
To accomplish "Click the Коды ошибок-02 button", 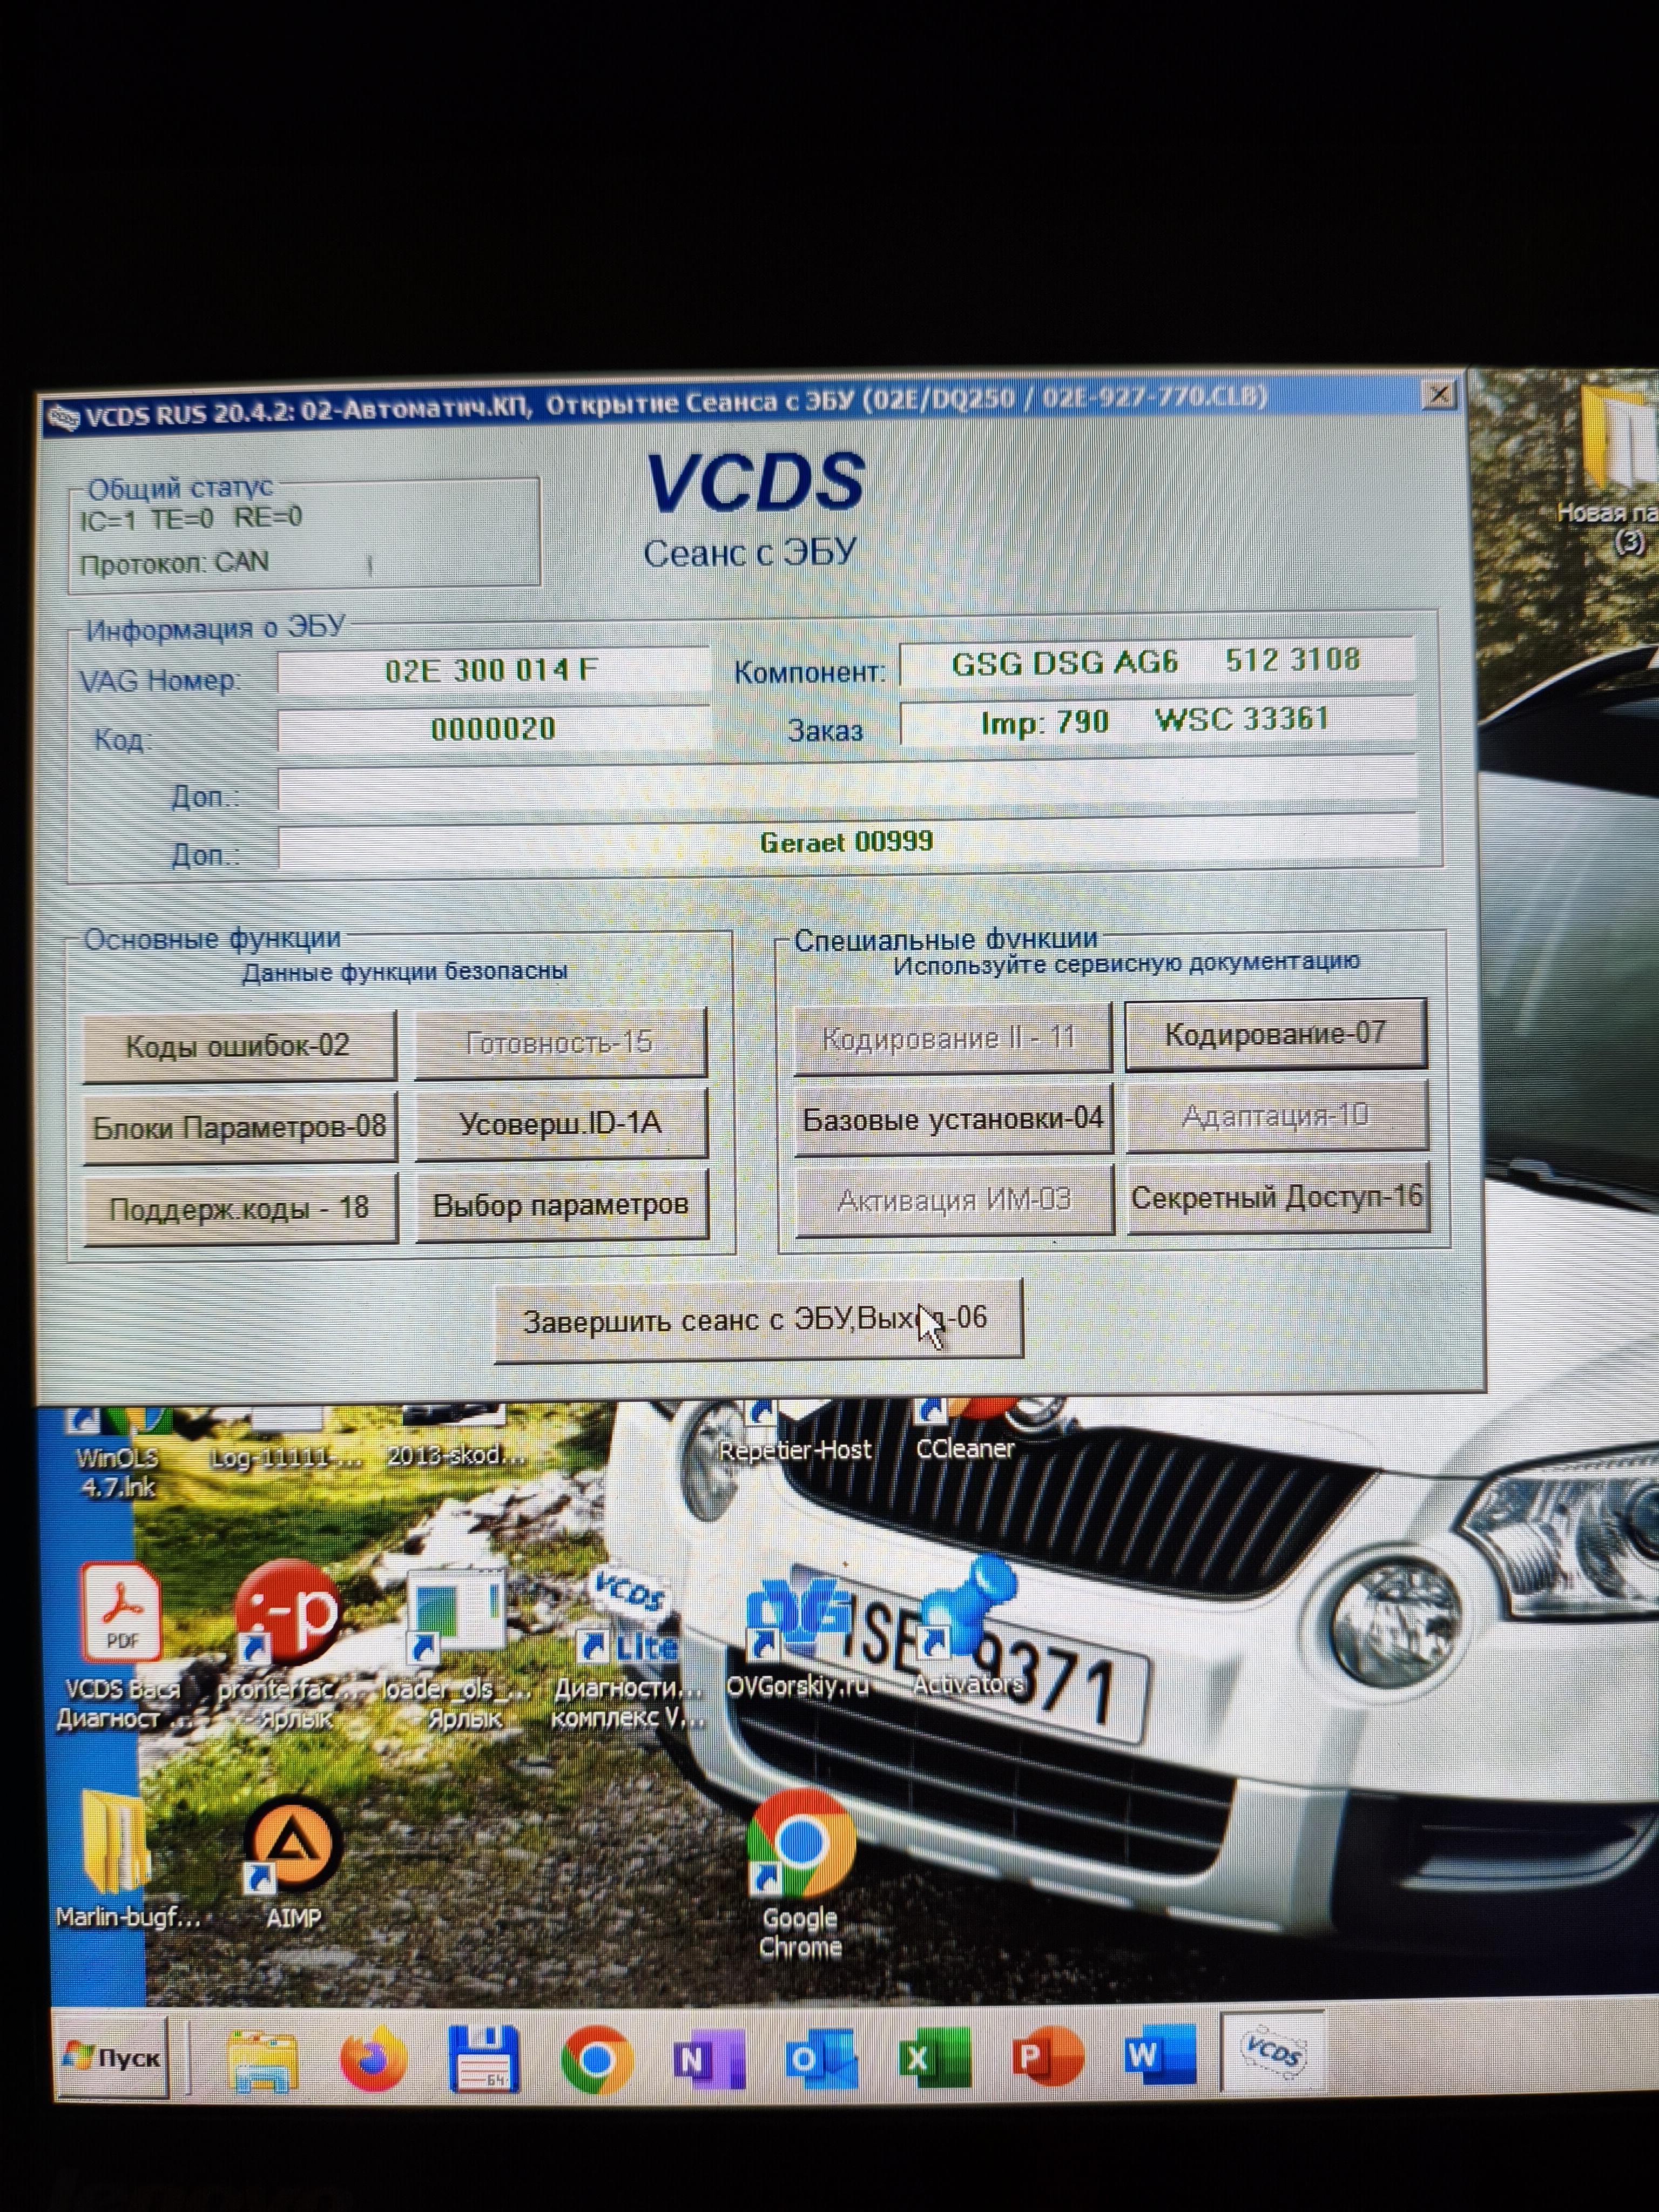I will [x=238, y=1046].
